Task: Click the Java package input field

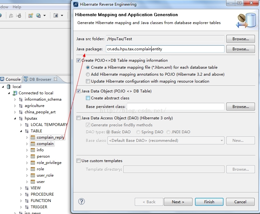Action: (165, 49)
